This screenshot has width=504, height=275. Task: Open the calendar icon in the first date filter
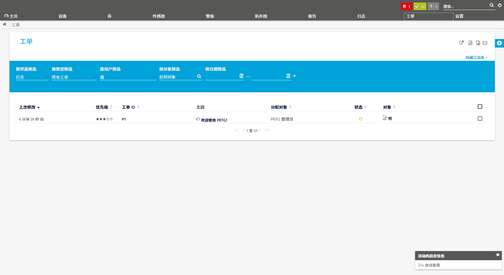click(x=242, y=76)
